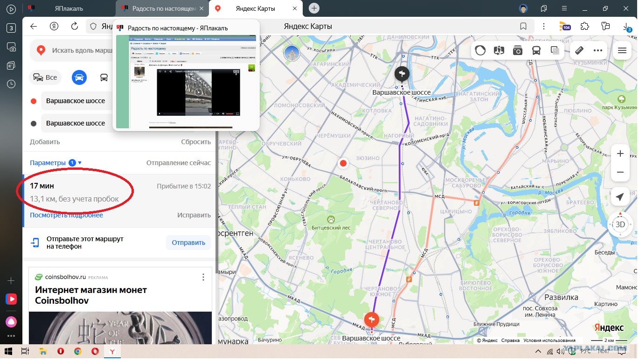Open more map tools three-dot menu
Image resolution: width=639 pixels, height=362 pixels.
point(598,50)
